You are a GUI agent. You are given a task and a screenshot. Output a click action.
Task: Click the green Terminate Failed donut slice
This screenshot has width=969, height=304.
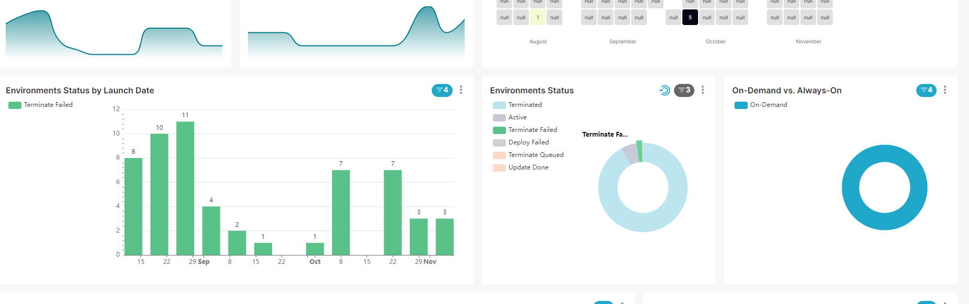(x=640, y=151)
